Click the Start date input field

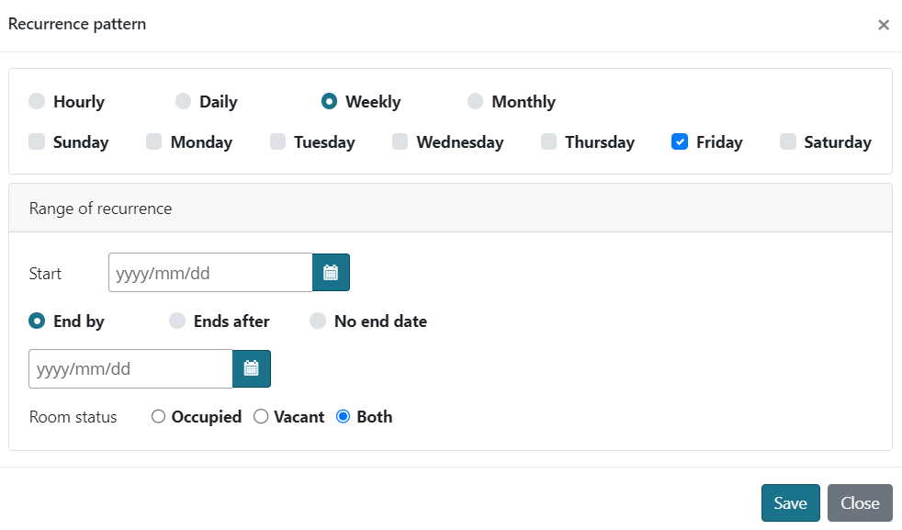[x=210, y=273]
